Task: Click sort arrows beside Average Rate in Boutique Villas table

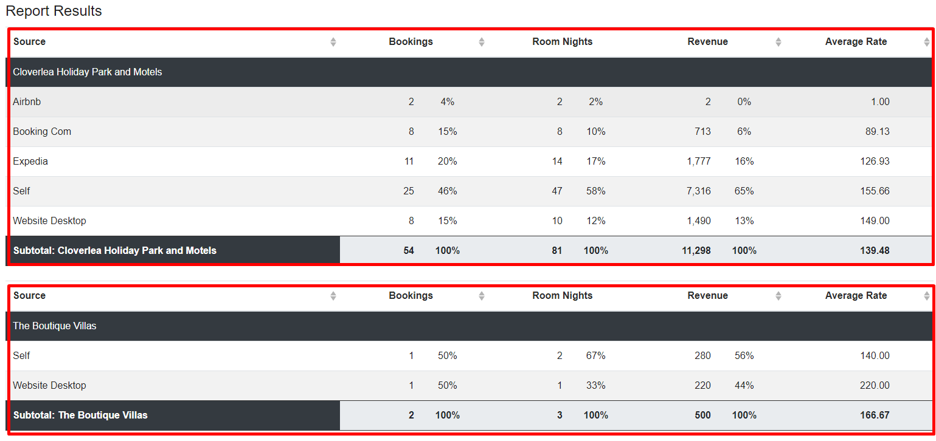Action: click(927, 296)
